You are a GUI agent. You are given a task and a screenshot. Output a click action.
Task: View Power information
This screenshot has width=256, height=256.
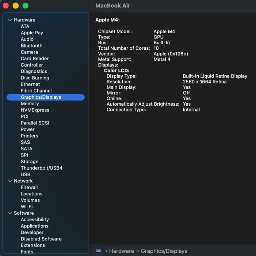28,129
